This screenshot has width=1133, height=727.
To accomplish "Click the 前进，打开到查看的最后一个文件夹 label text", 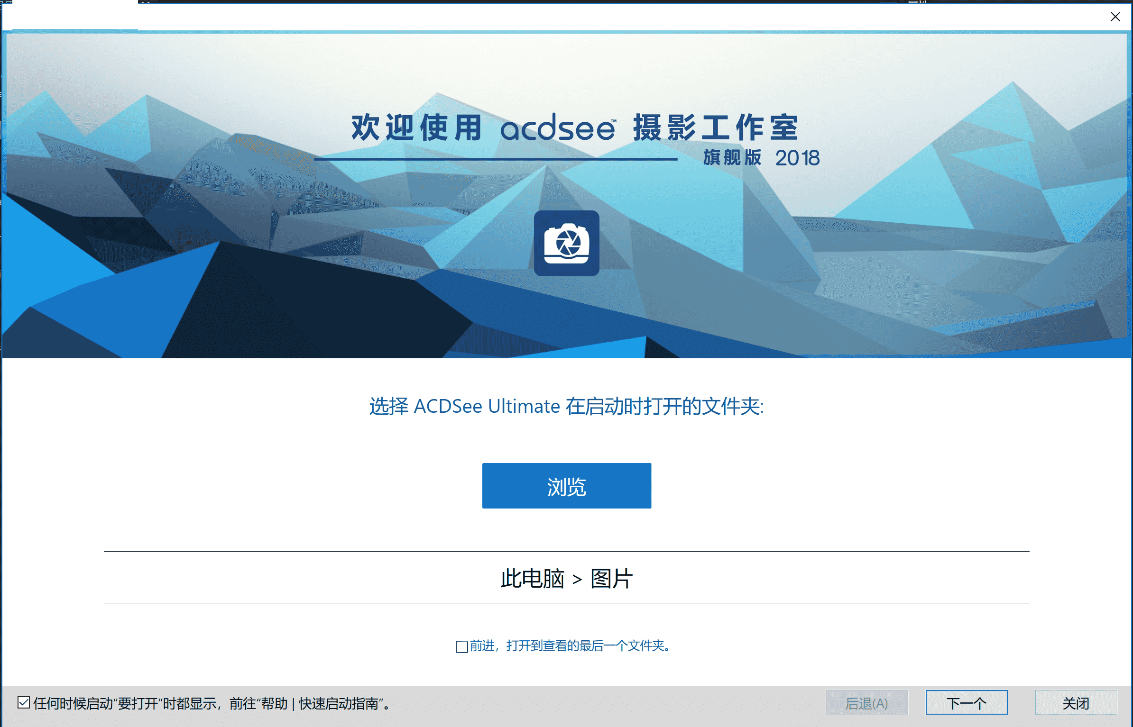I will pyautogui.click(x=569, y=646).
